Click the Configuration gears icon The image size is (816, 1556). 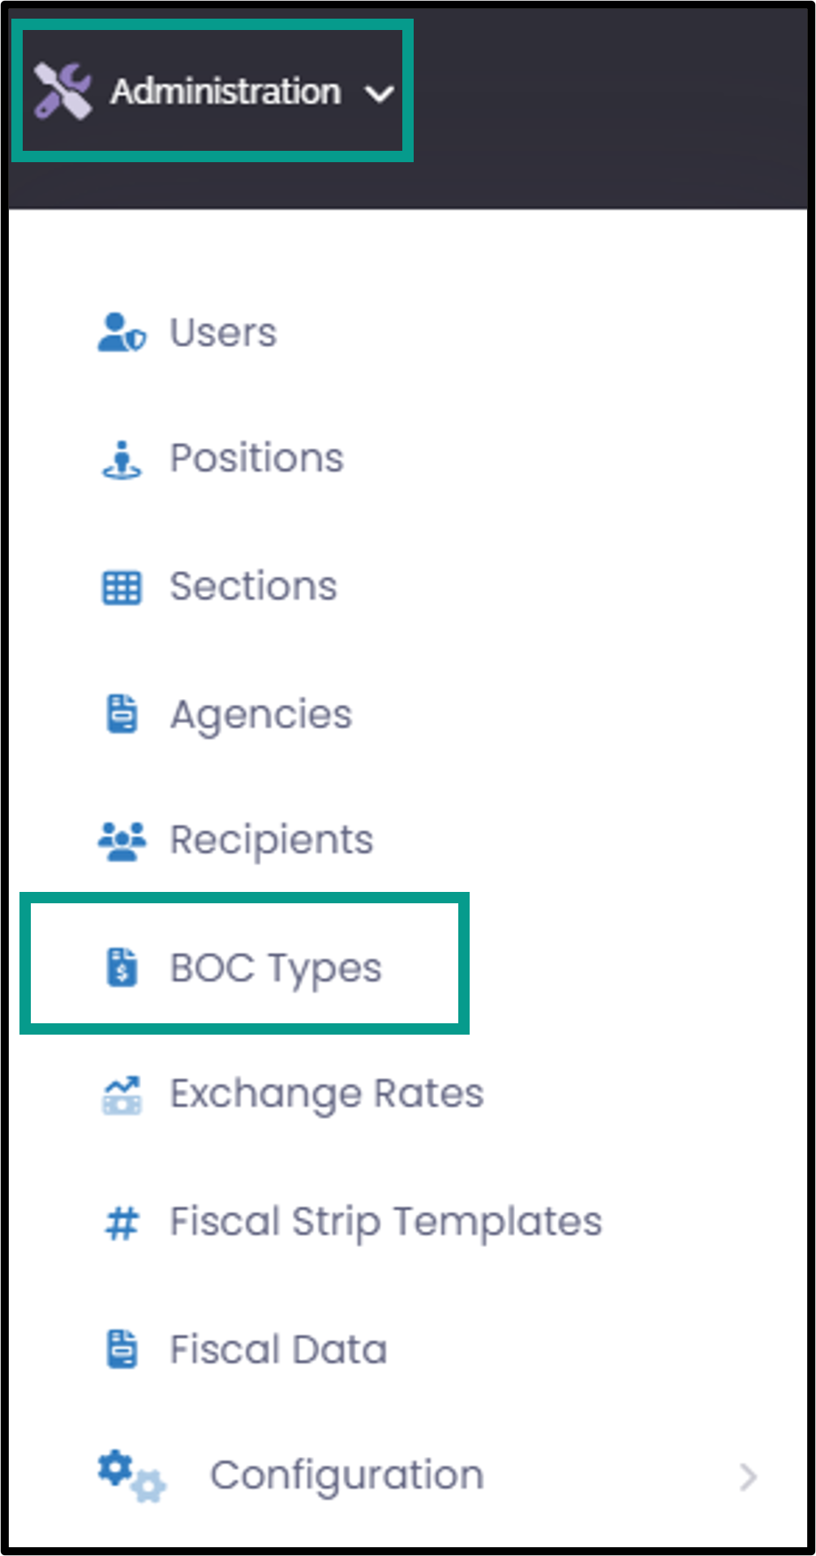coord(131,1476)
